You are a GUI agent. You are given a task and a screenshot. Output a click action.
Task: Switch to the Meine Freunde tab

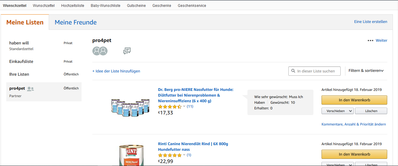coord(76,22)
